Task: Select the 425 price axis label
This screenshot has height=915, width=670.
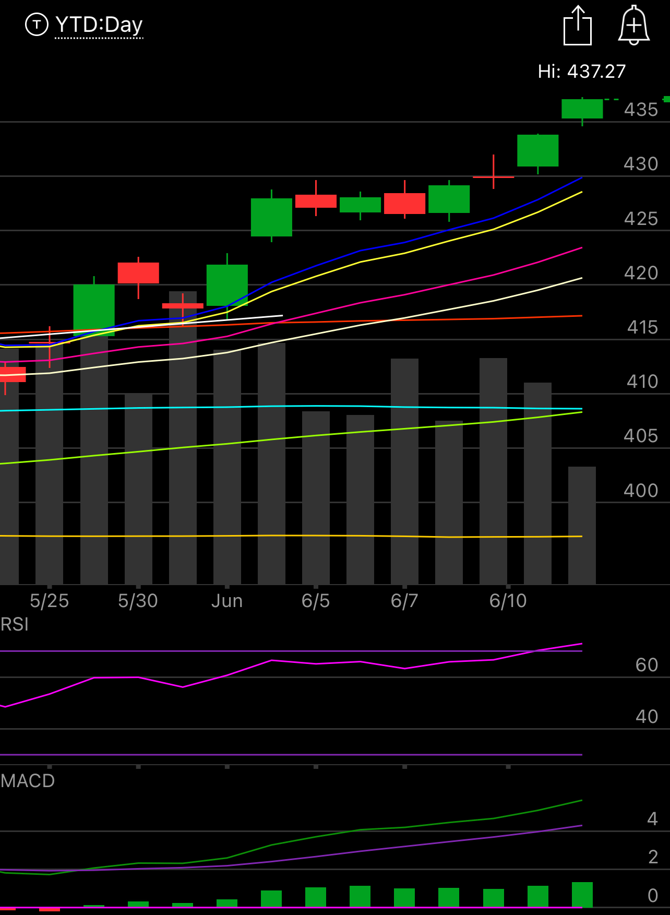Action: coord(641,219)
